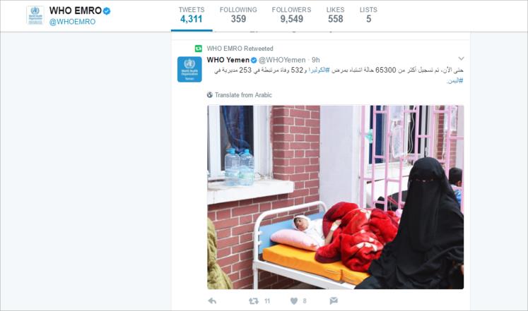Click the @WHOEMRO handle link

point(72,22)
